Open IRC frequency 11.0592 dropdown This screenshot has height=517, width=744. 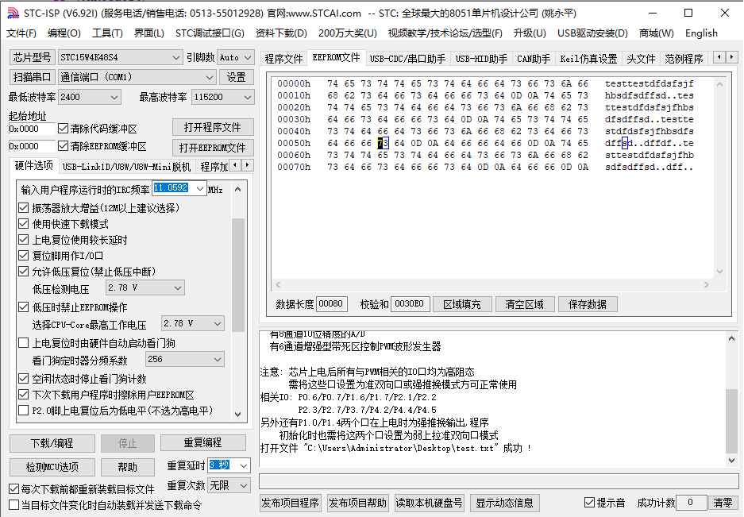200,188
